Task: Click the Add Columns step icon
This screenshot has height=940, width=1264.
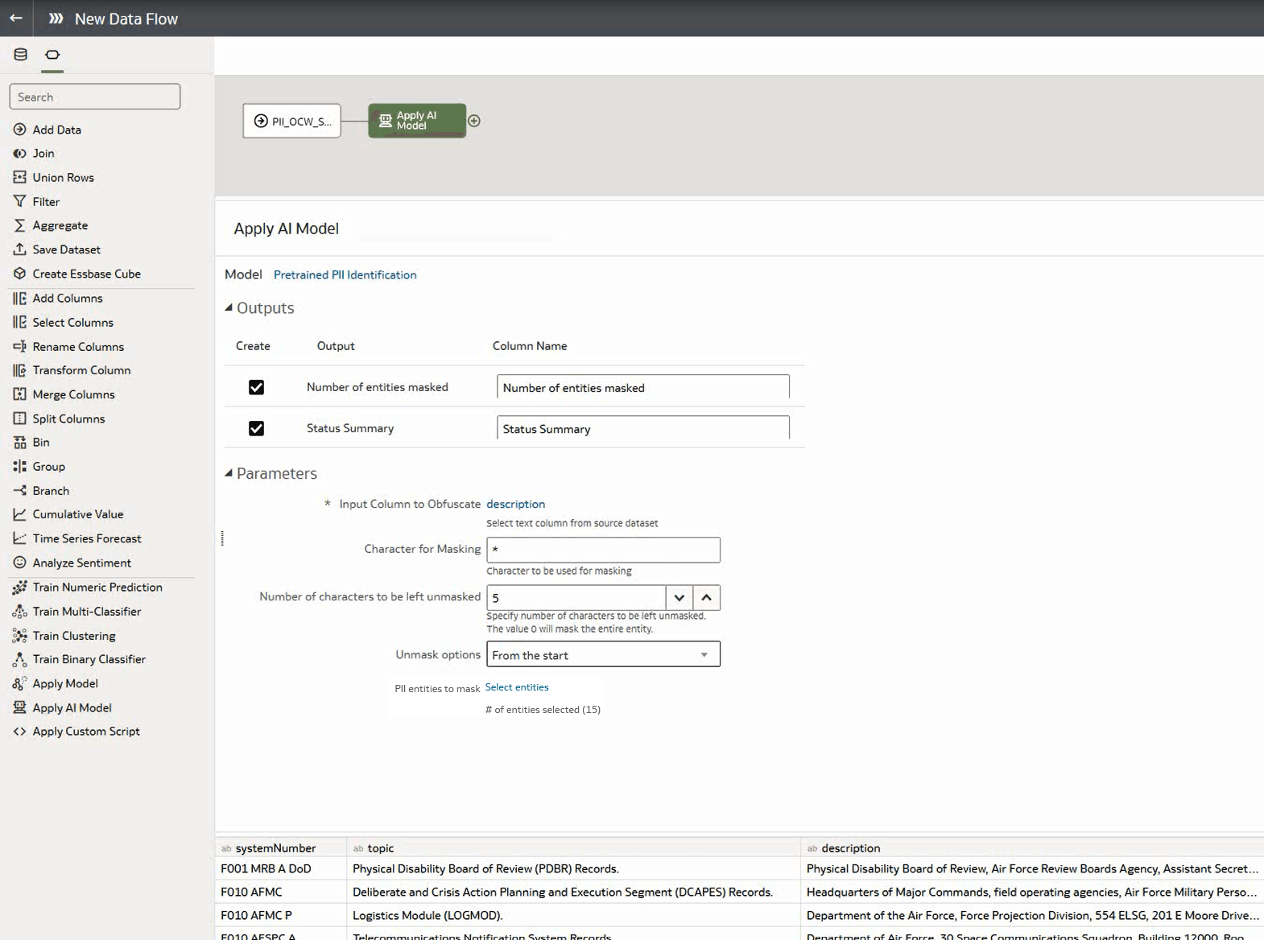Action: click(20, 298)
